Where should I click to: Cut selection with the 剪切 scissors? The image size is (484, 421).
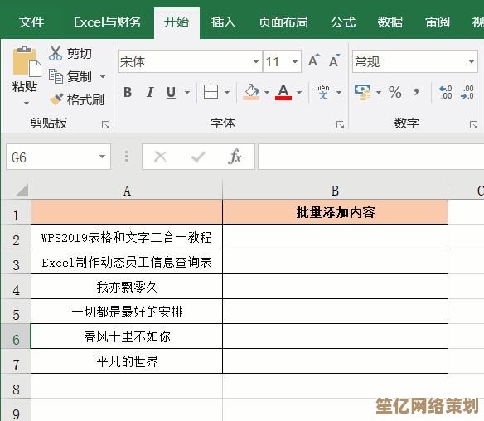tap(70, 53)
